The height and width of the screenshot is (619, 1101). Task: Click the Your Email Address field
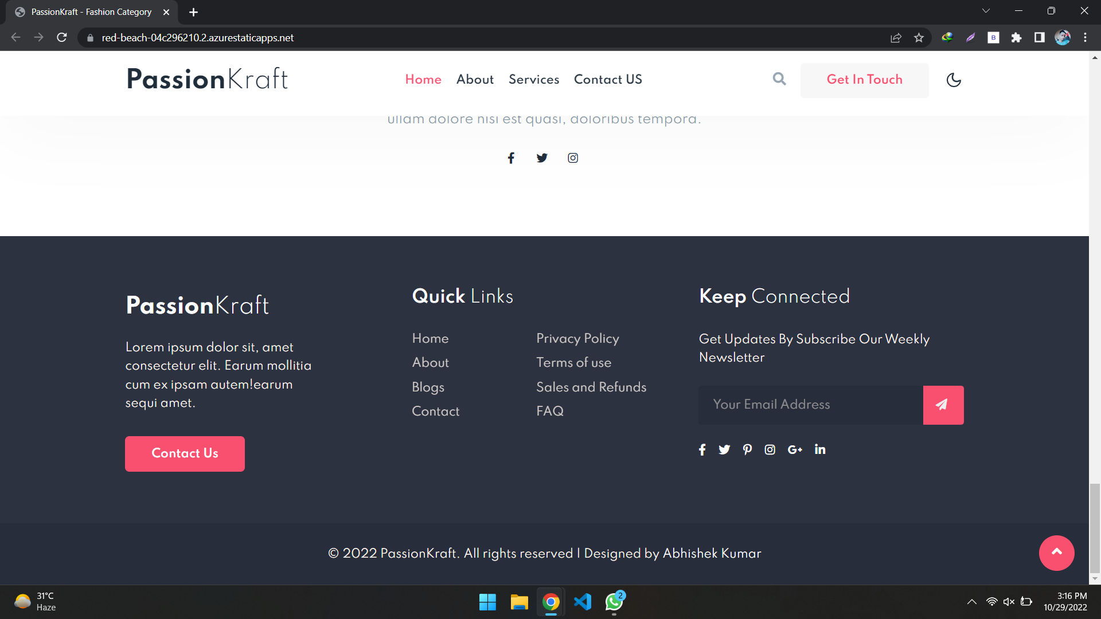click(803, 405)
